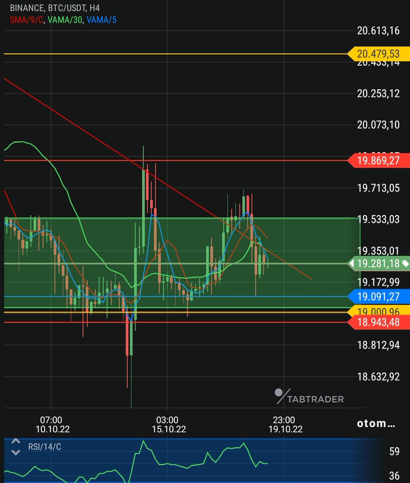Click the red 18.943,48 support level marker

(x=378, y=322)
